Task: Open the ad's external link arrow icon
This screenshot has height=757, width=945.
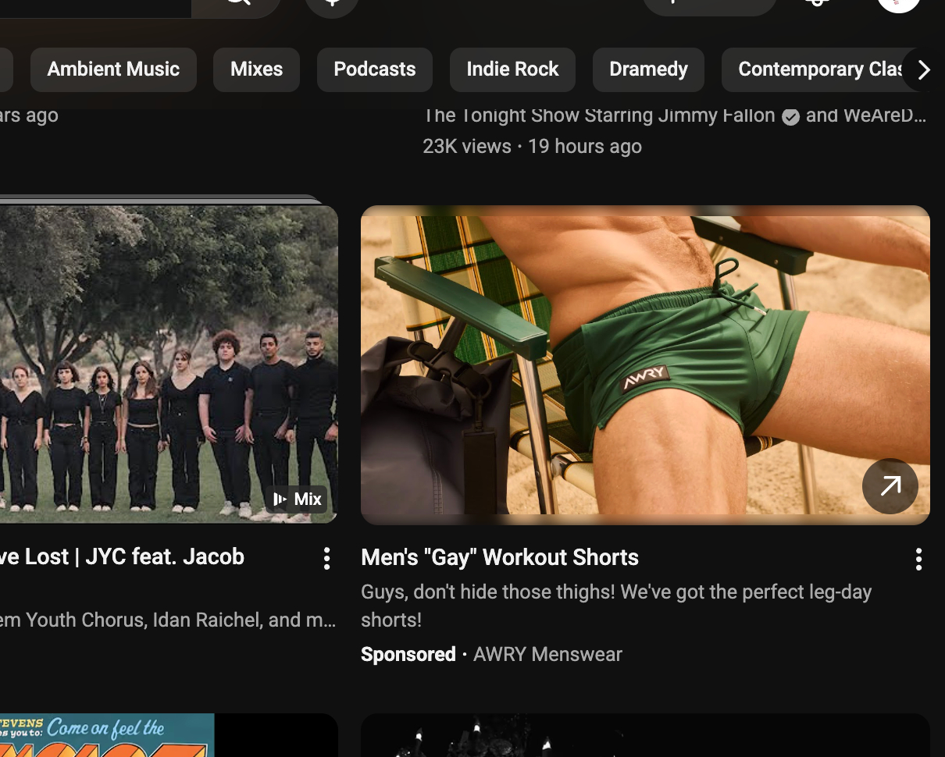Action: (890, 486)
